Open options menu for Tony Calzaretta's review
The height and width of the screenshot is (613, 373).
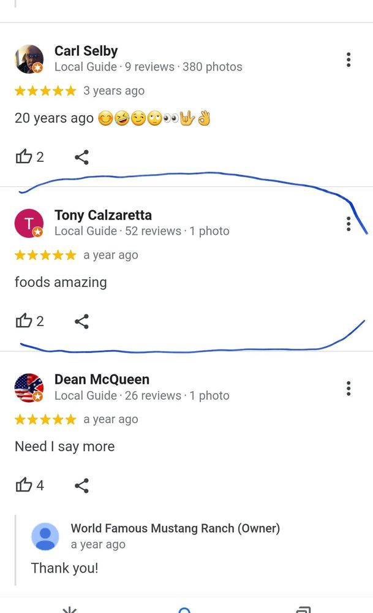click(349, 224)
